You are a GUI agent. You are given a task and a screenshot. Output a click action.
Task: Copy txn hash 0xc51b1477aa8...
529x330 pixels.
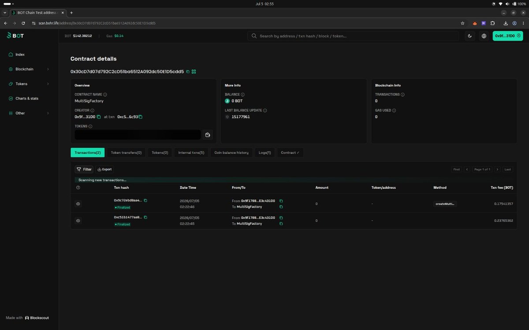click(x=145, y=217)
